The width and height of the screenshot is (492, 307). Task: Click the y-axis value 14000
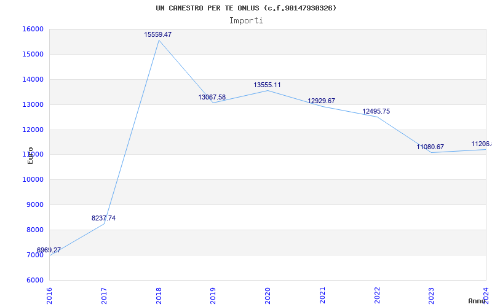tap(33, 80)
